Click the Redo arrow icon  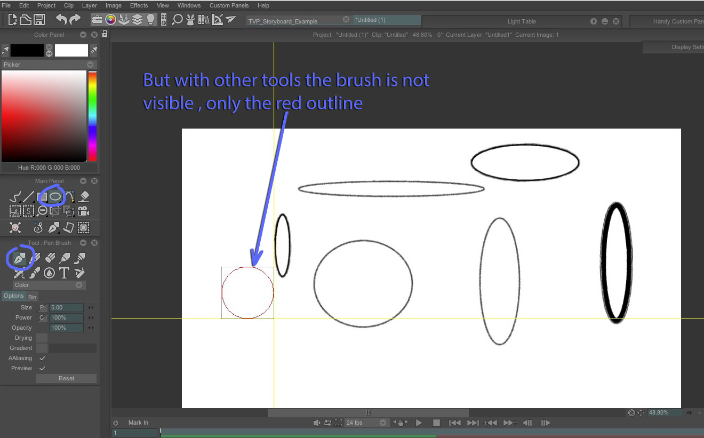point(75,20)
